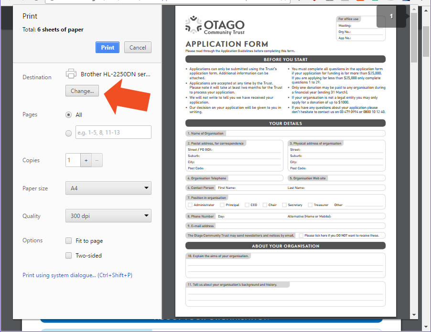The width and height of the screenshot is (431, 332).
Task: Open the Paper size A4 dropdown
Action: point(108,188)
